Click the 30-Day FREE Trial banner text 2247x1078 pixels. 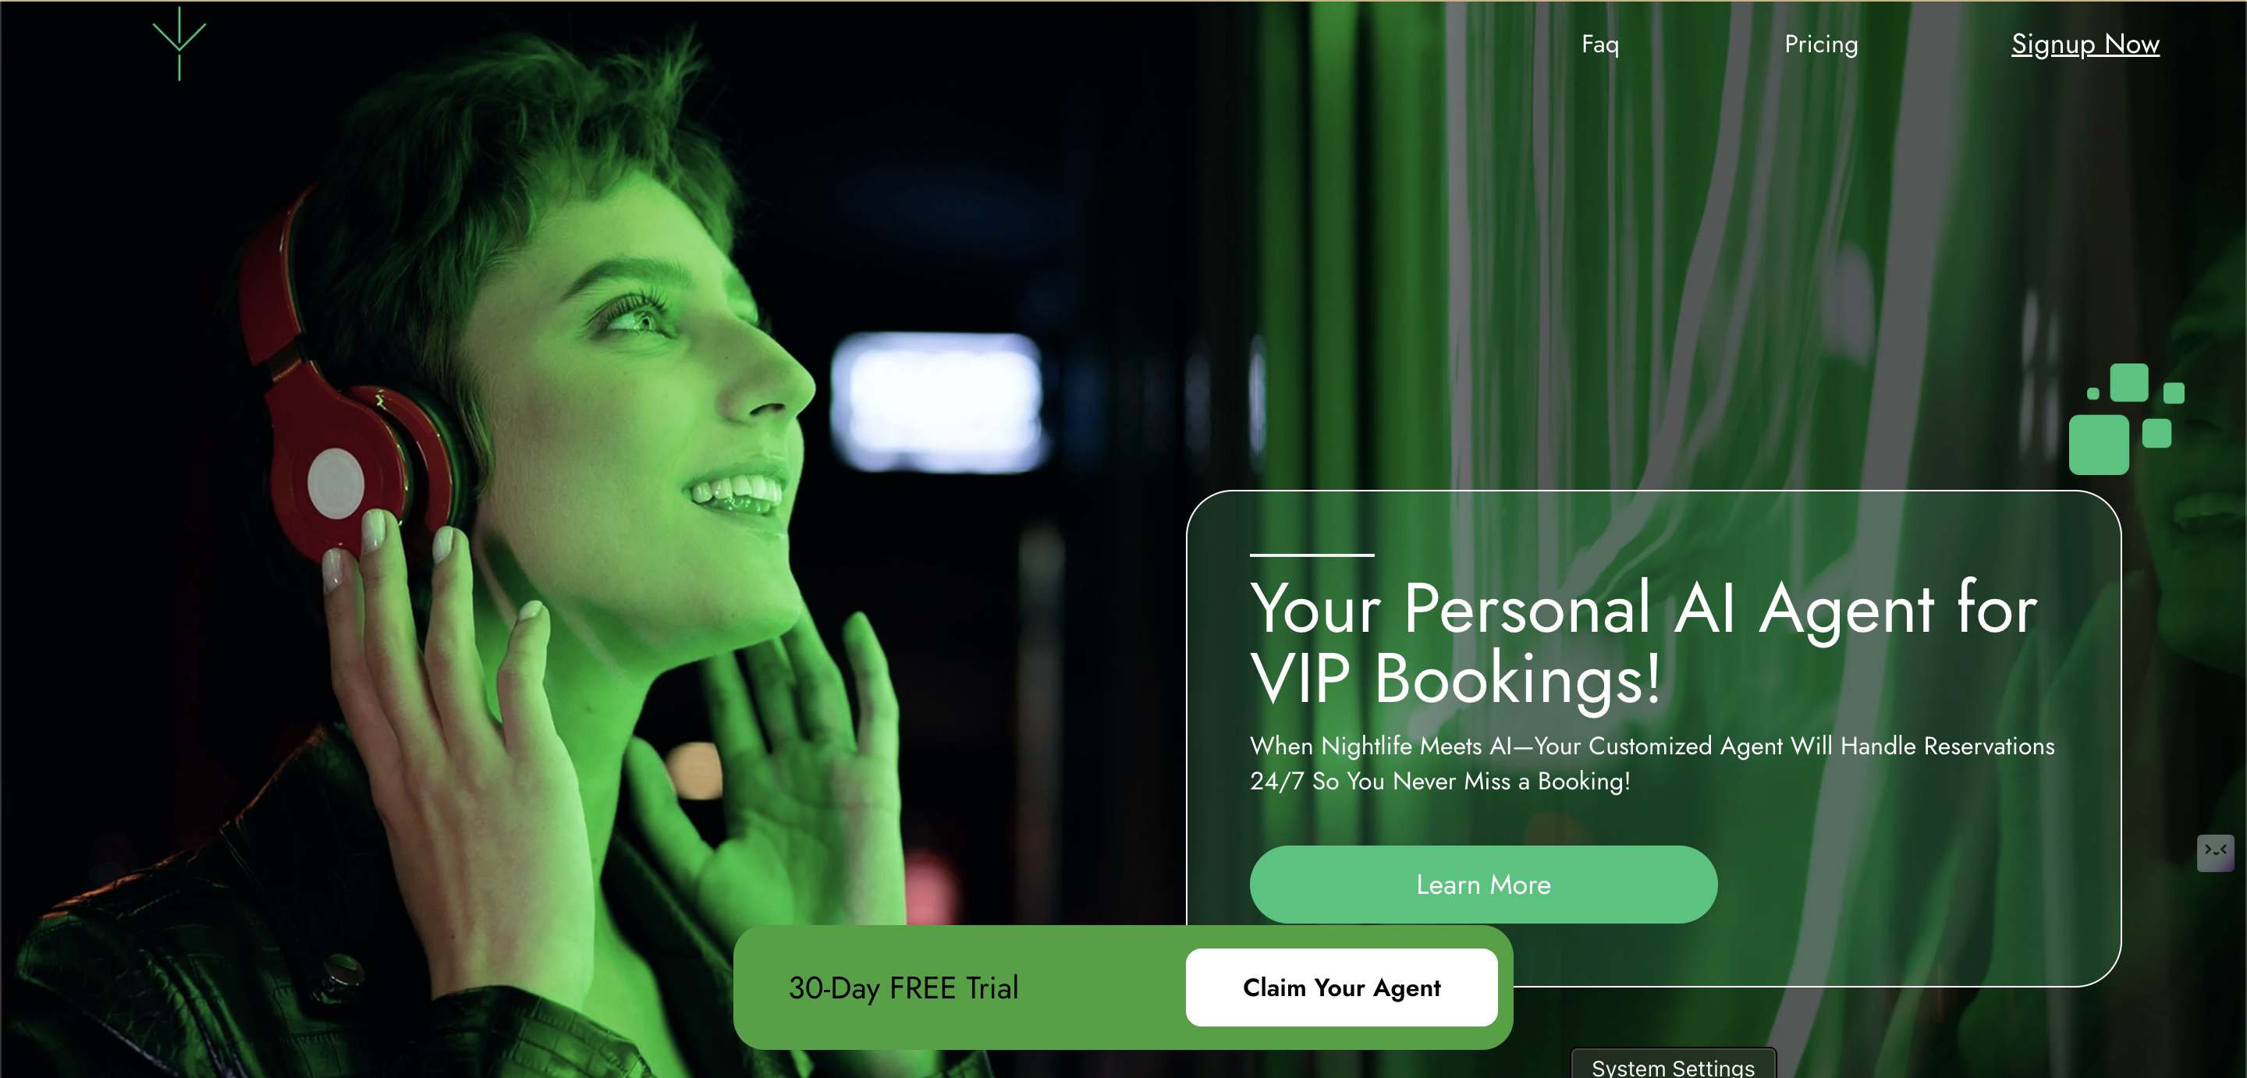(x=903, y=988)
